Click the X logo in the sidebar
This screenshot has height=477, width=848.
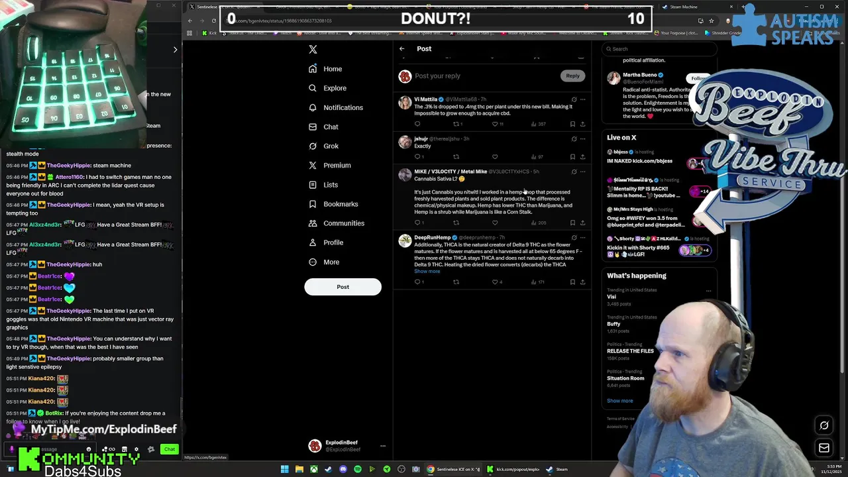point(313,49)
